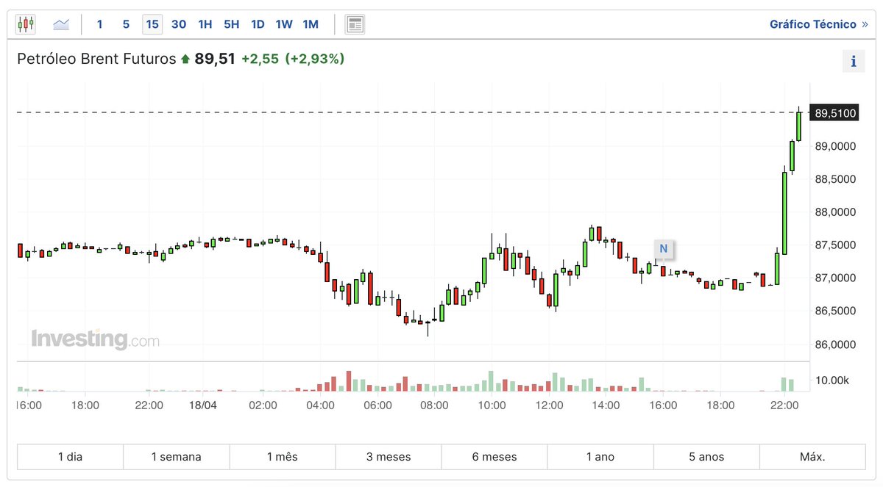Open the info 'i' icon
Viewport: 883px width, 487px height.
pos(854,62)
